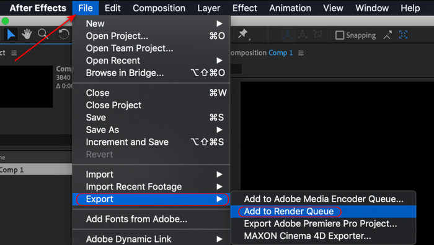The image size is (434, 245).
Task: Click the snap collapsed-layers arrow icon
Action: coord(387,35)
